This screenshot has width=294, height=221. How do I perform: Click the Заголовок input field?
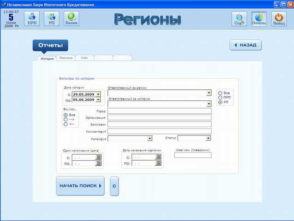point(159,124)
